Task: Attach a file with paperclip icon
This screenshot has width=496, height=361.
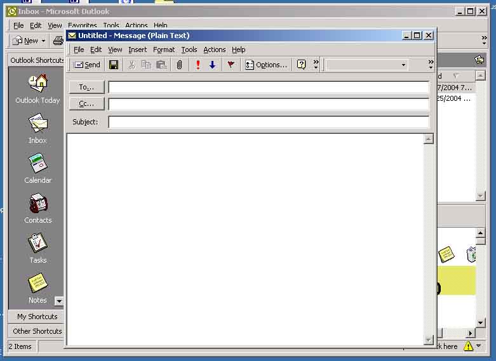Action: (179, 65)
